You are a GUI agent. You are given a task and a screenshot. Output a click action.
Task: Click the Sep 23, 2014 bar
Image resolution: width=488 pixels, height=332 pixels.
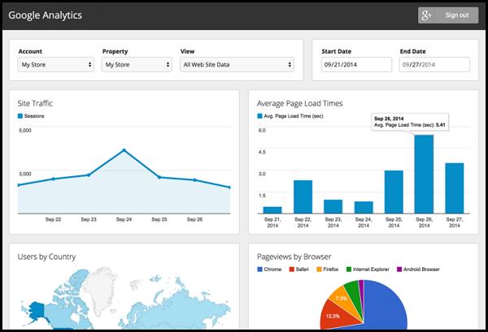click(x=333, y=206)
